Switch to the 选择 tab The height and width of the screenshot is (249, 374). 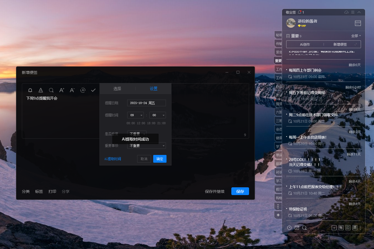tap(117, 89)
